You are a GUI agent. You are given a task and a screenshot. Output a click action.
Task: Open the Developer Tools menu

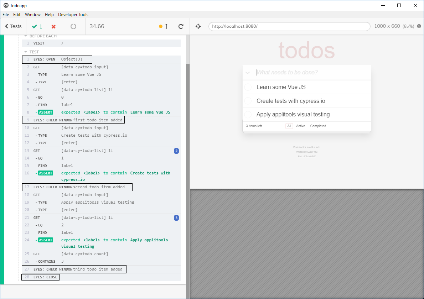click(73, 15)
